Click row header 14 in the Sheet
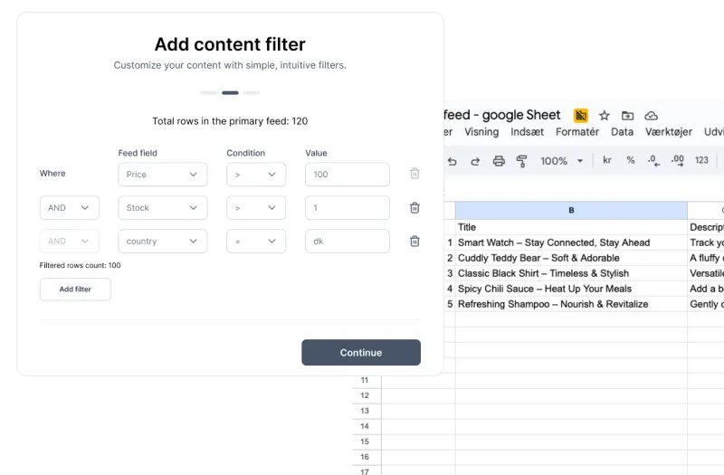724x475 pixels. (x=367, y=426)
